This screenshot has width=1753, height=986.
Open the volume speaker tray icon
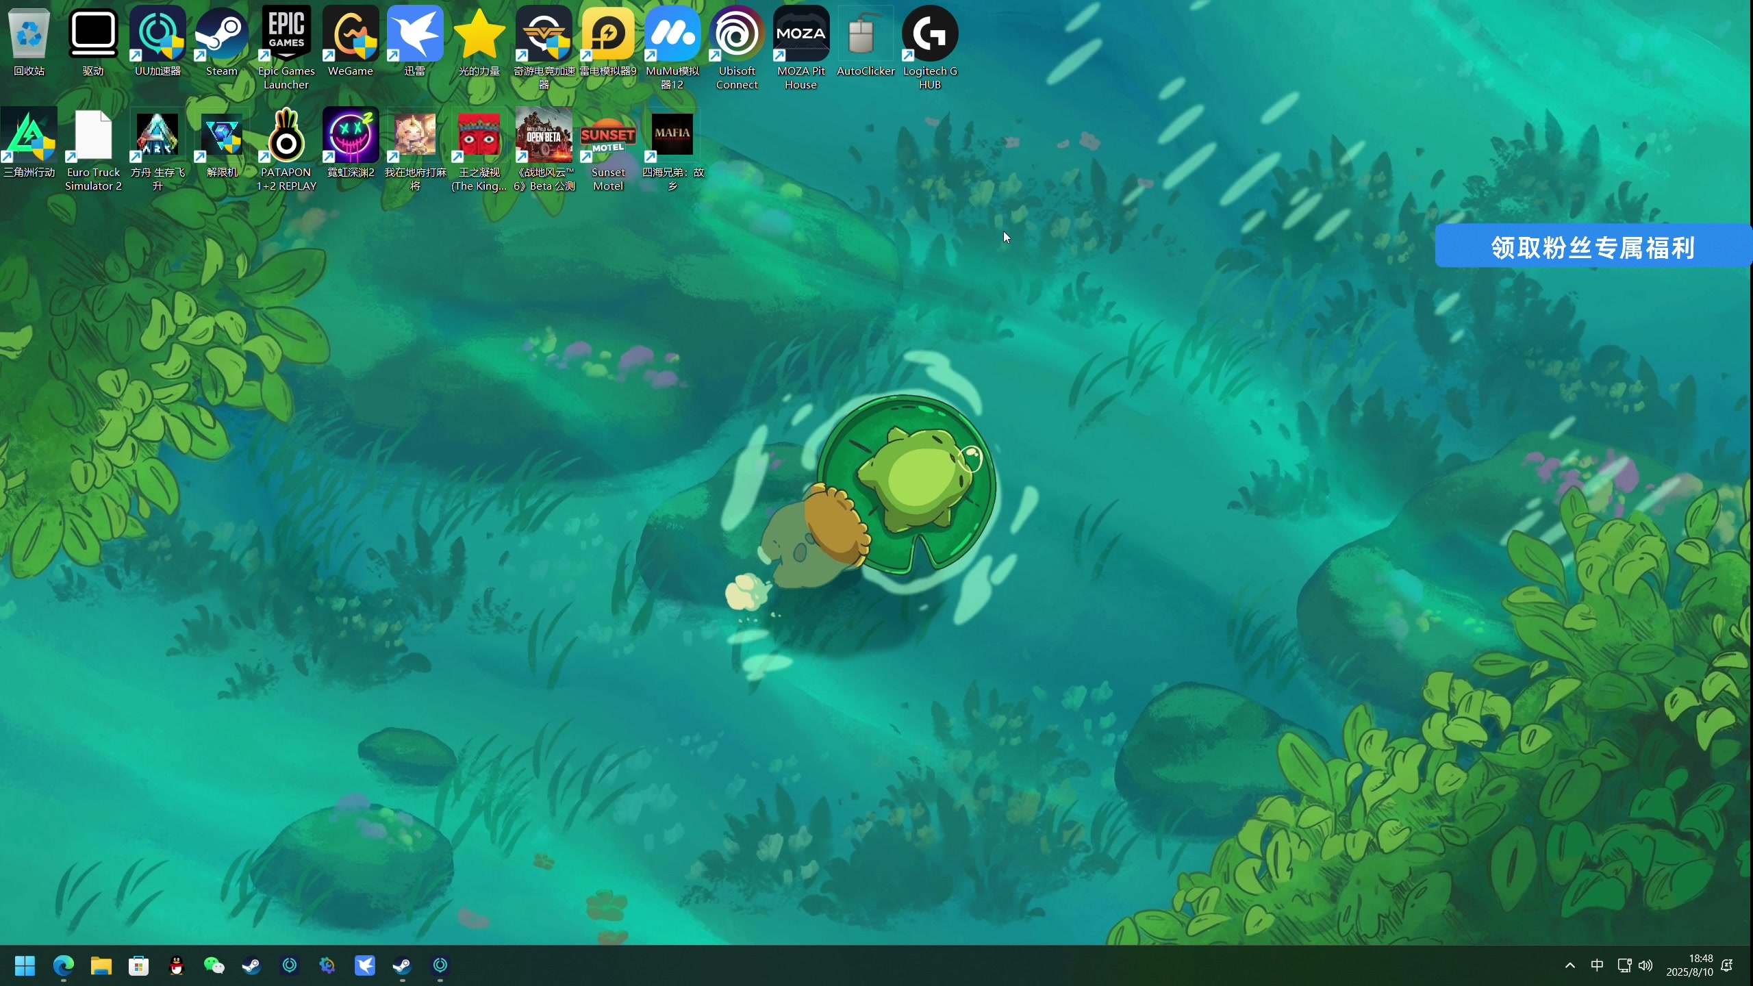[x=1645, y=965]
